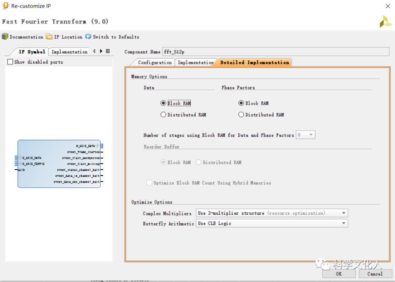Switch to the IP Symbol tab
The height and width of the screenshot is (282, 395).
pos(32,52)
